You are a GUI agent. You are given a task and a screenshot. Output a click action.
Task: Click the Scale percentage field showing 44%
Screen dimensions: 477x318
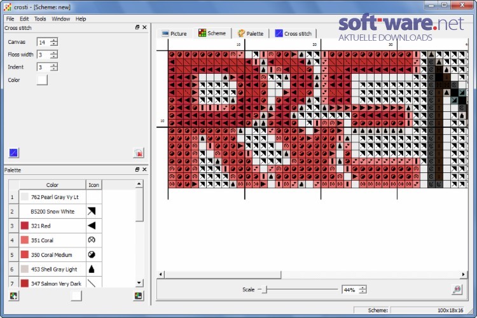click(350, 290)
